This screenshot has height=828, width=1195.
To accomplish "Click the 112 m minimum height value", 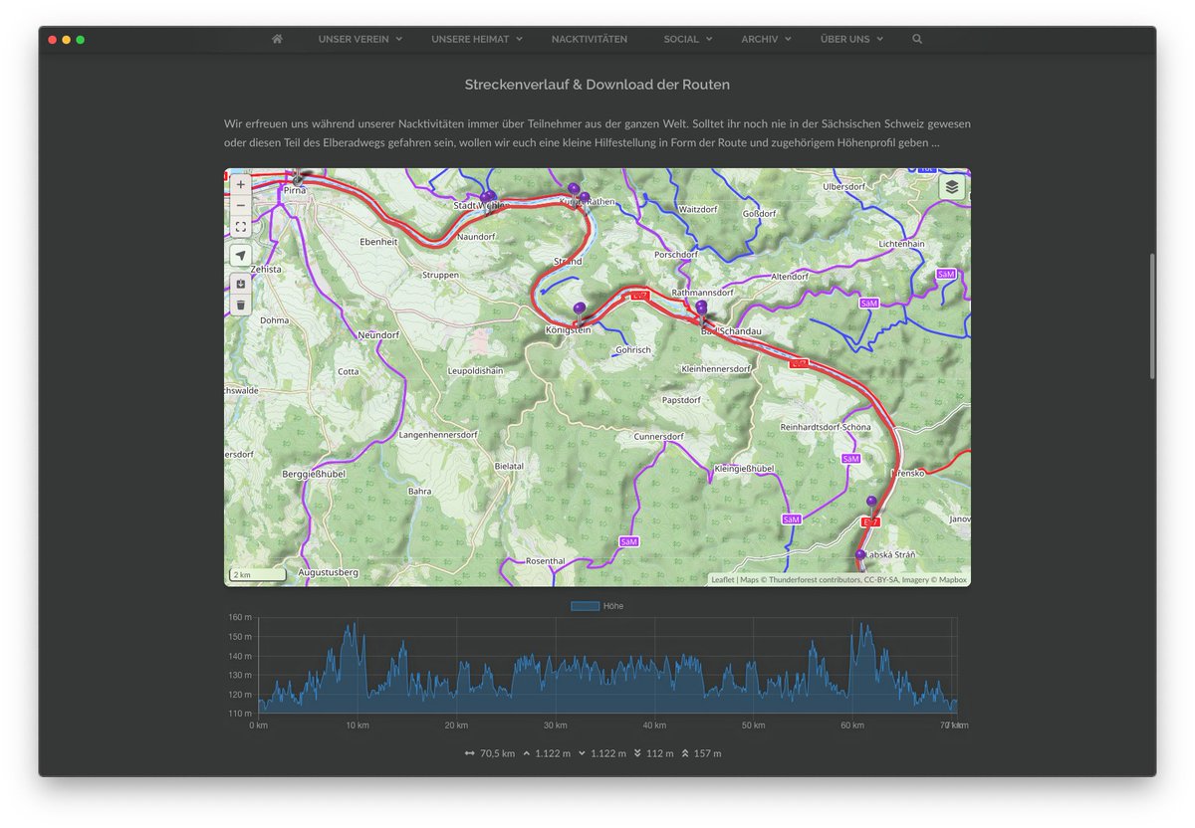I will (x=660, y=753).
